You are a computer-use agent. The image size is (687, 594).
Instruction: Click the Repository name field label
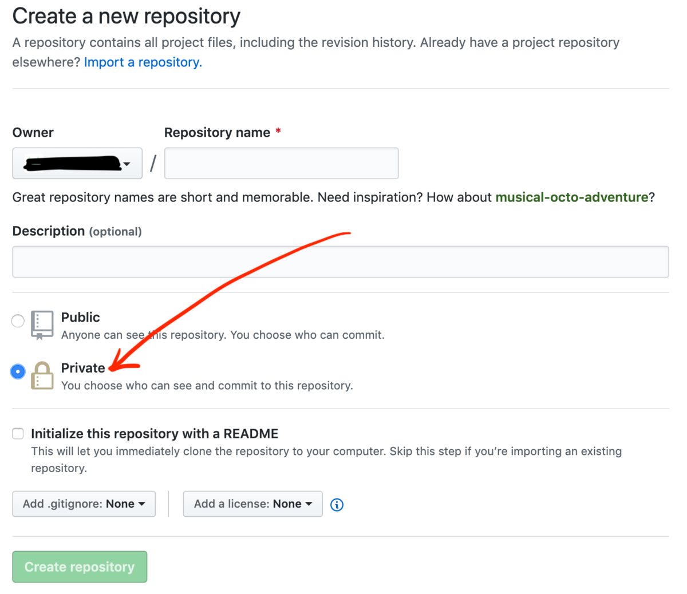click(217, 133)
